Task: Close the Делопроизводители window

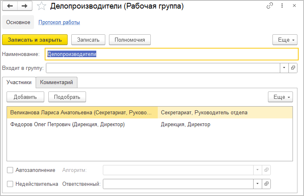Action: [x=294, y=6]
